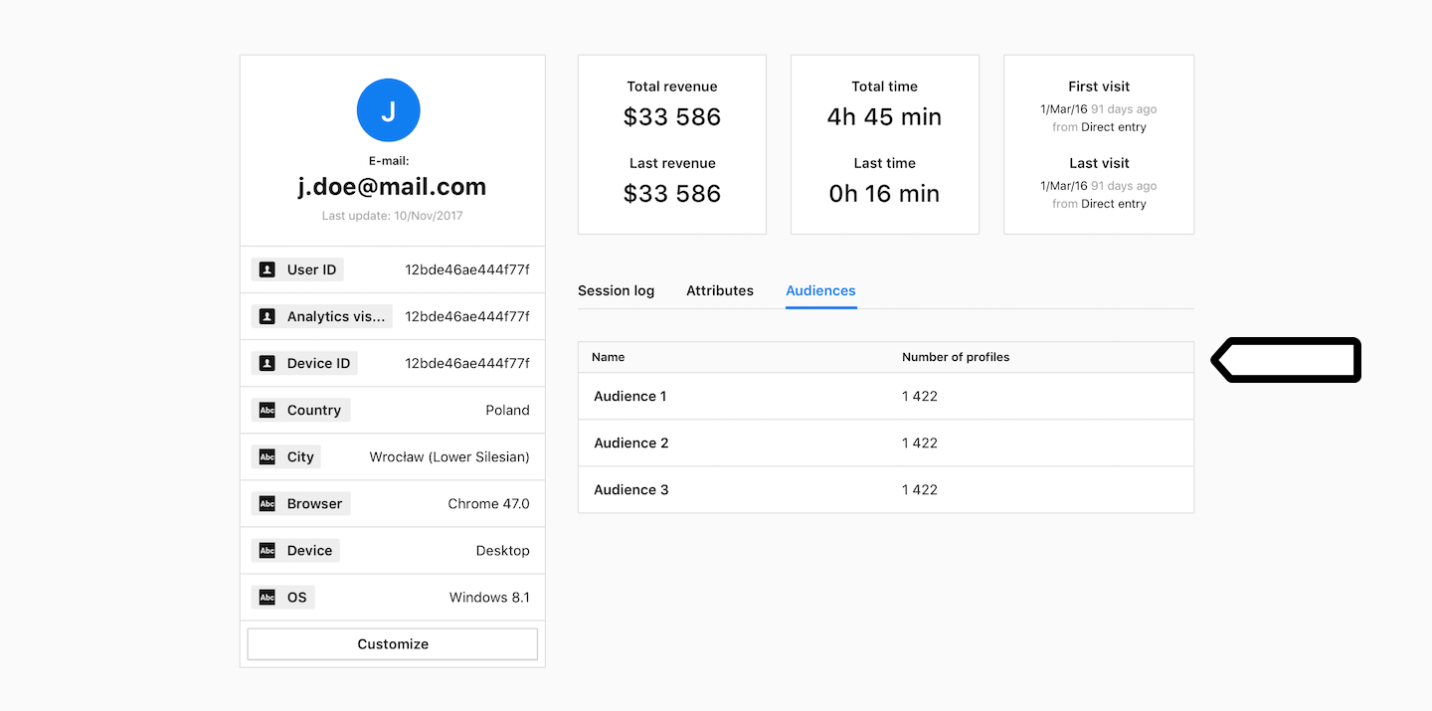The width and height of the screenshot is (1432, 711).
Task: Click the OS Abc type icon
Action: coord(267,597)
